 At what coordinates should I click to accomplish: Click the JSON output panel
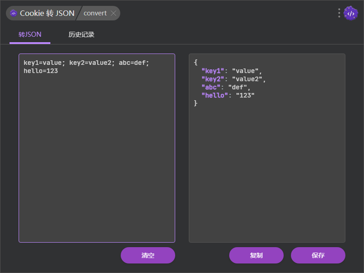click(x=267, y=148)
